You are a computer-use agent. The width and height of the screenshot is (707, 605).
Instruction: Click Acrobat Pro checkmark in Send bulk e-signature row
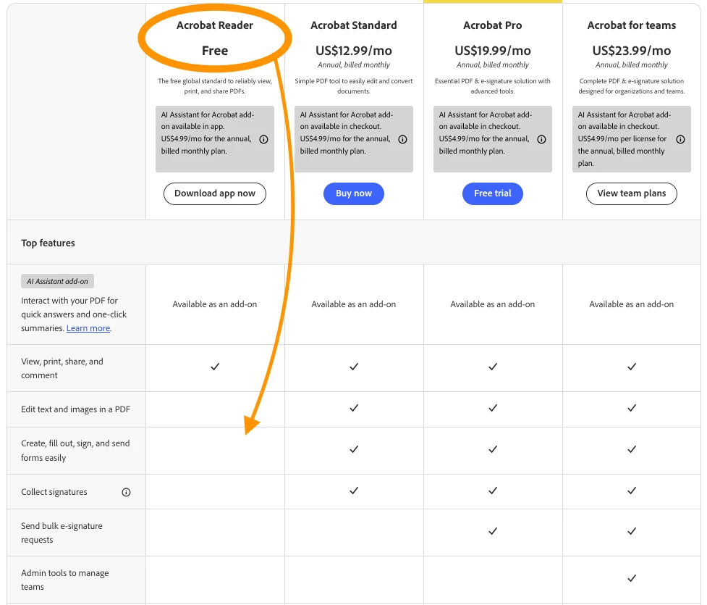pos(493,531)
